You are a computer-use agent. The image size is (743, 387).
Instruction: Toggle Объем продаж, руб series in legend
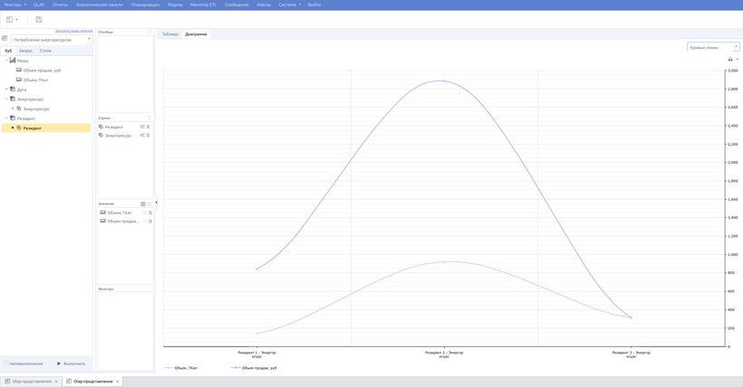point(255,368)
